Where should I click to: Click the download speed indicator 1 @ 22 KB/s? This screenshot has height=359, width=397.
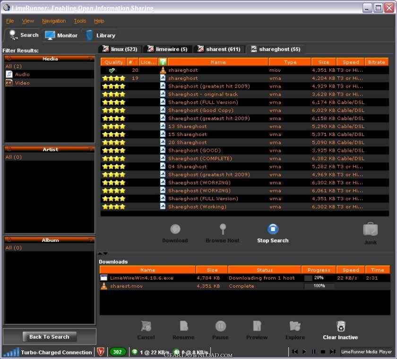(150, 352)
